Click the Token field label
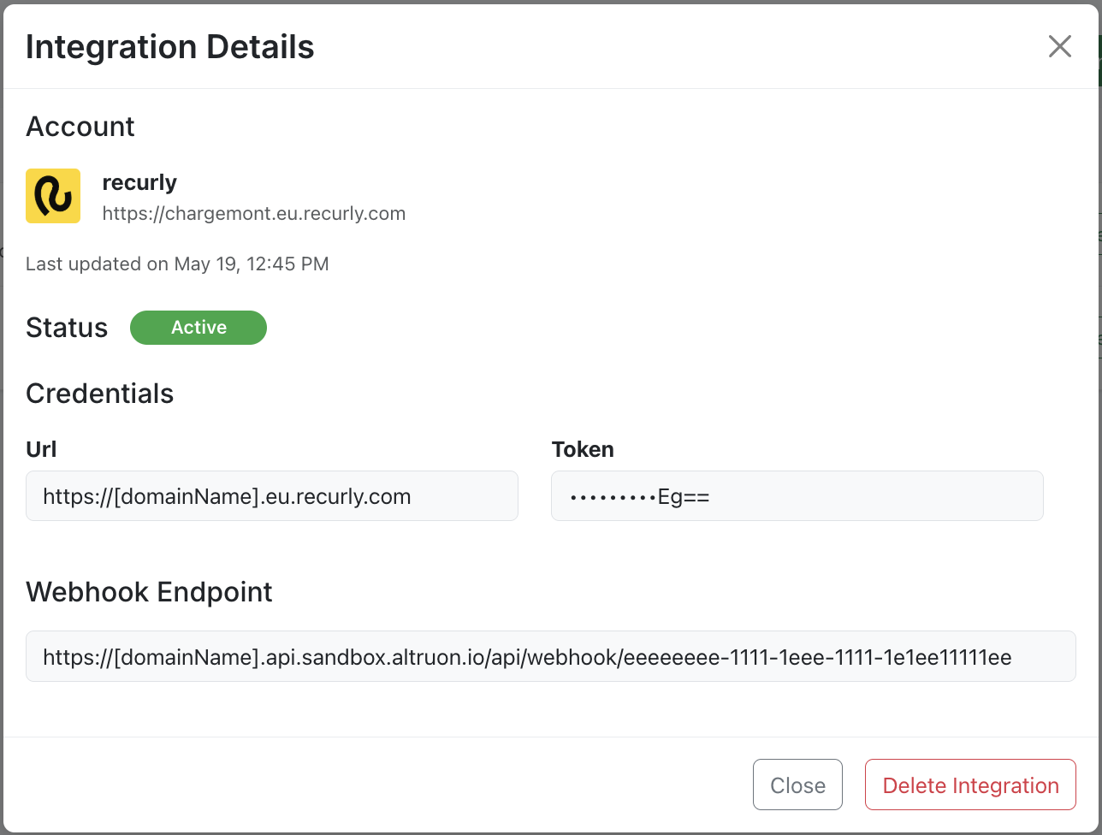The height and width of the screenshot is (835, 1102). coord(582,449)
